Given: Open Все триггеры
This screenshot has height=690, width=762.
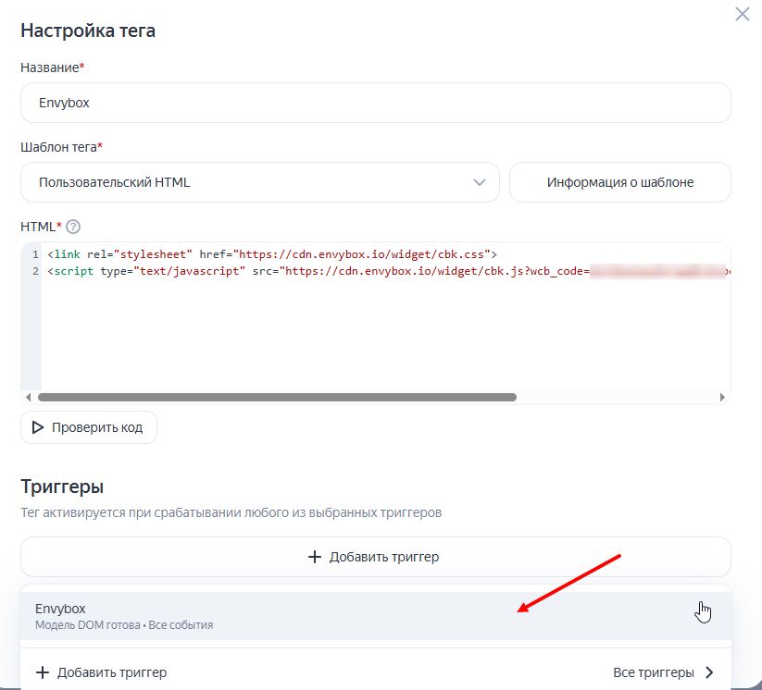Looking at the screenshot, I should 654,672.
